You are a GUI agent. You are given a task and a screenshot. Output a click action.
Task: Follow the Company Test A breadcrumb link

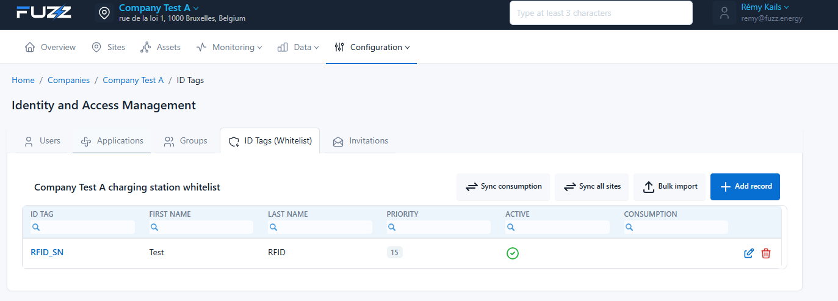[133, 80]
